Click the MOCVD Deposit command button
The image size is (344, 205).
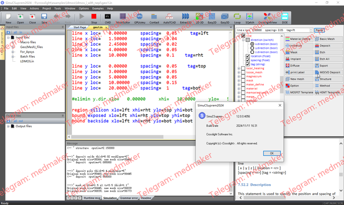pyautogui.click(x=328, y=72)
